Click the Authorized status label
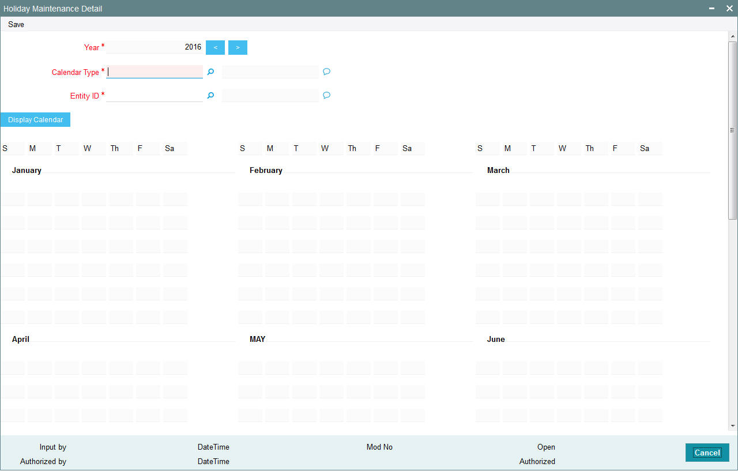Viewport: 738px width, 471px height. point(537,462)
